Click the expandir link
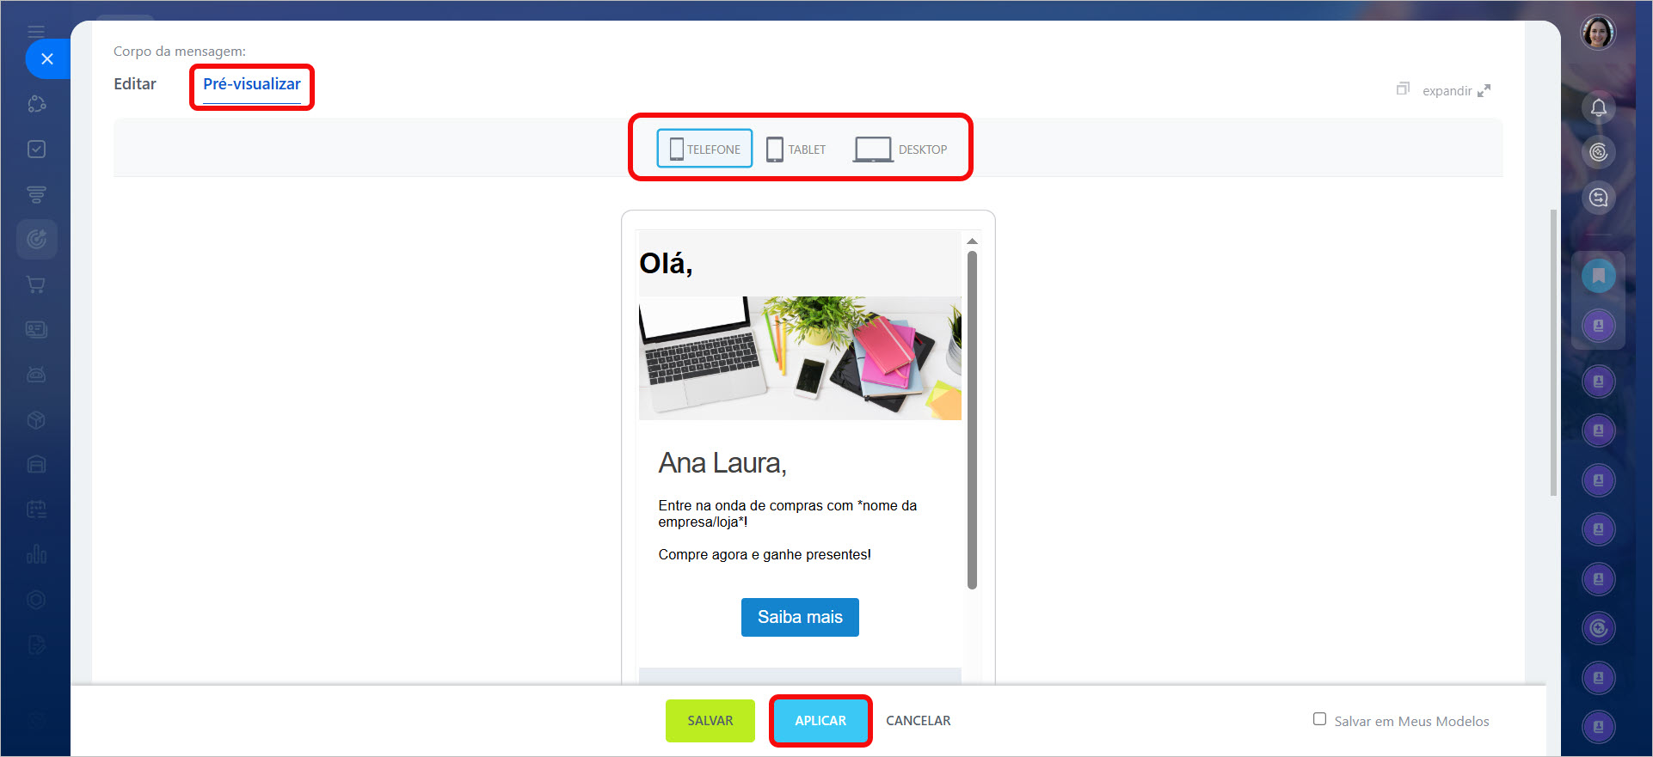This screenshot has width=1653, height=757. tap(1447, 91)
